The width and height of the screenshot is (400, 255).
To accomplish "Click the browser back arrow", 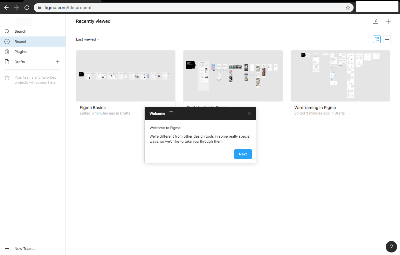I will (6, 7).
